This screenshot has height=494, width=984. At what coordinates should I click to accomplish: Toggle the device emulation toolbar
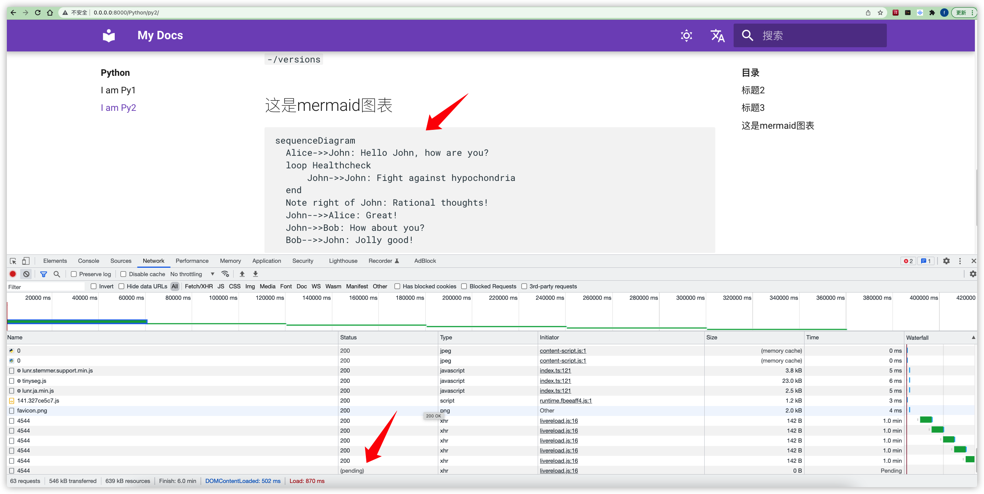click(x=26, y=261)
